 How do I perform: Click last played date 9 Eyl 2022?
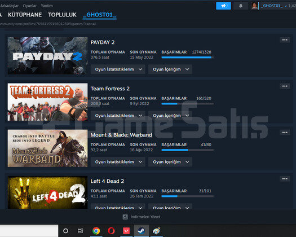click(139, 104)
